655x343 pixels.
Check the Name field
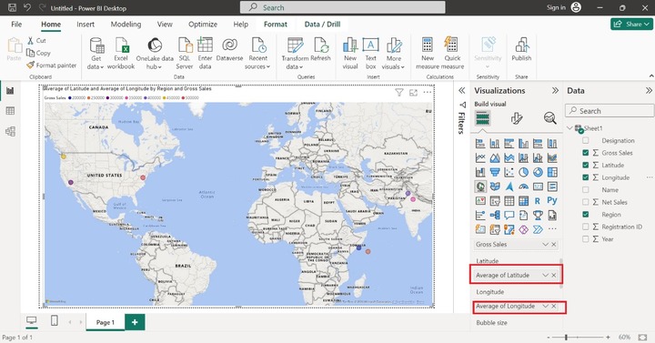pyautogui.click(x=586, y=189)
